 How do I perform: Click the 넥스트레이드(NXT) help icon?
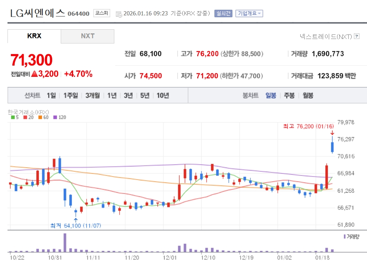357,36
